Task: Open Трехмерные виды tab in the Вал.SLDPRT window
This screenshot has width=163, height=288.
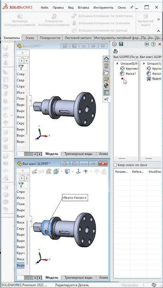Action: coord(78,154)
